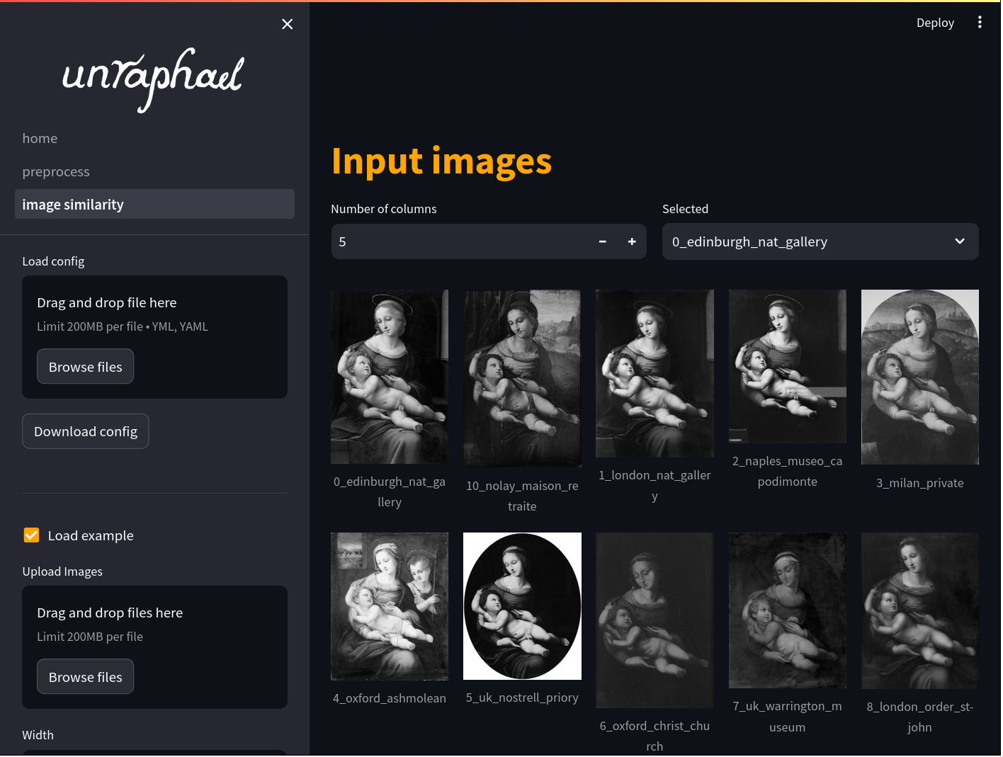The image size is (1003, 757).
Task: Open the oval 5_uk_nostrell_priory thumbnail
Action: coord(523,607)
